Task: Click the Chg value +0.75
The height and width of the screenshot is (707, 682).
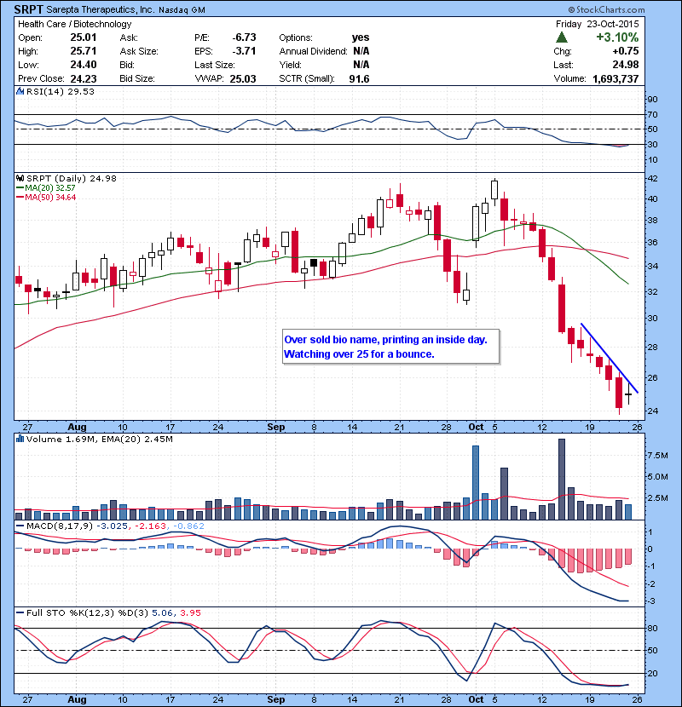Action: point(626,51)
